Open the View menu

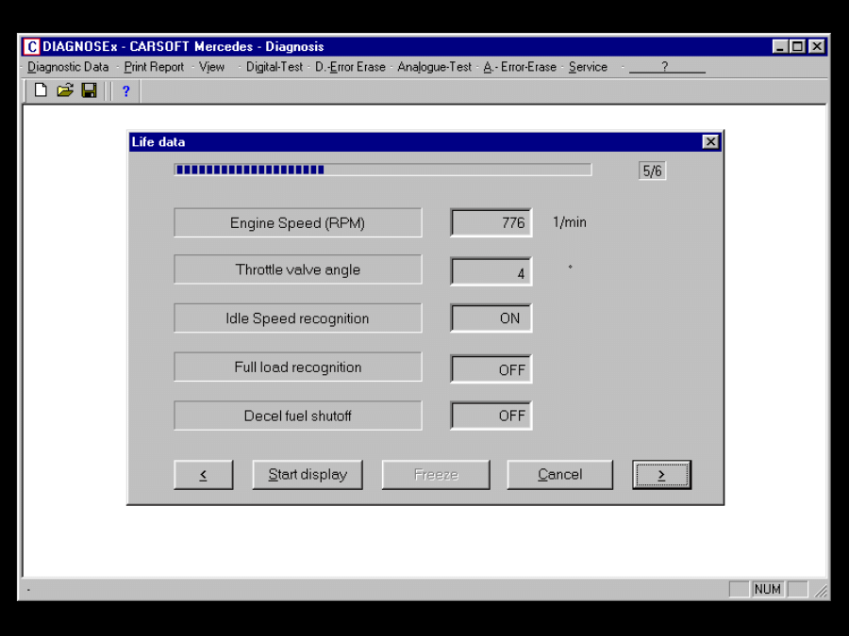tap(212, 67)
